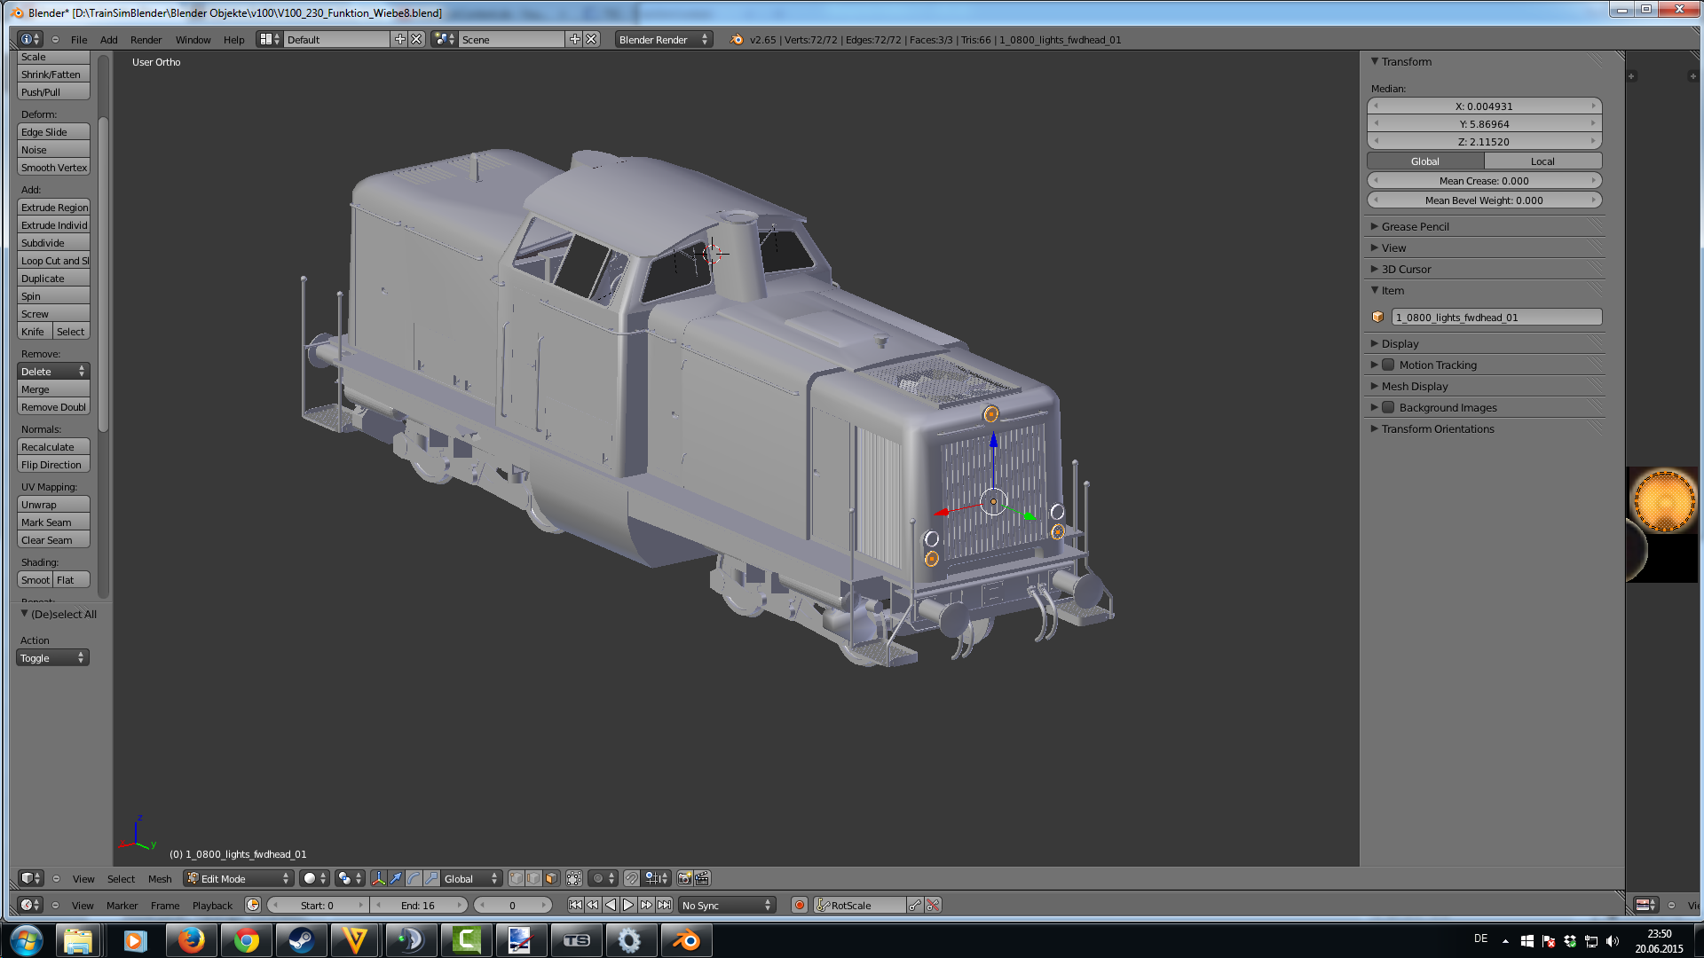Screen dimensions: 1704x958
Task: Open Blender from the Windows taskbar
Action: tap(686, 940)
